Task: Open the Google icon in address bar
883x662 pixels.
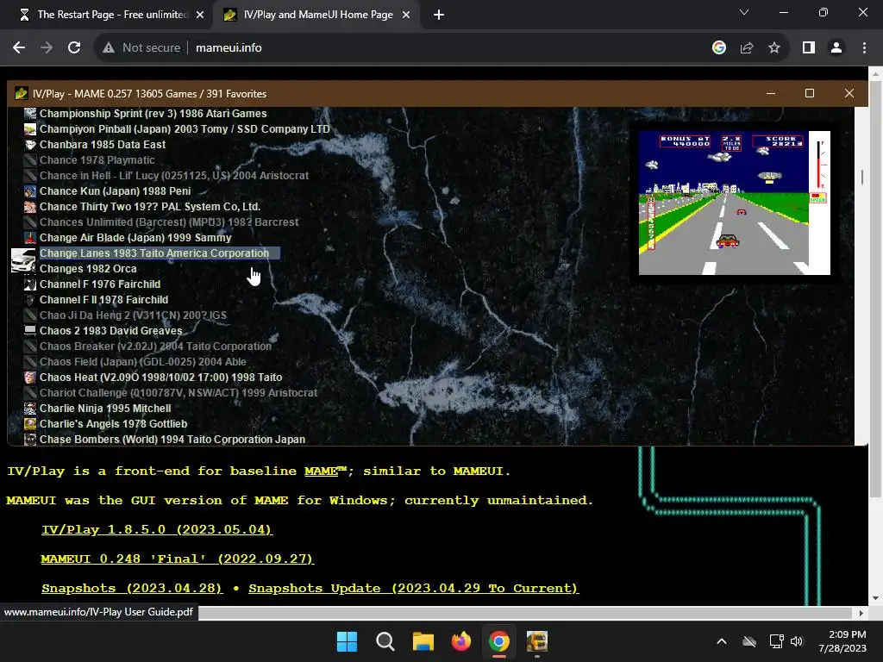Action: coord(719,48)
